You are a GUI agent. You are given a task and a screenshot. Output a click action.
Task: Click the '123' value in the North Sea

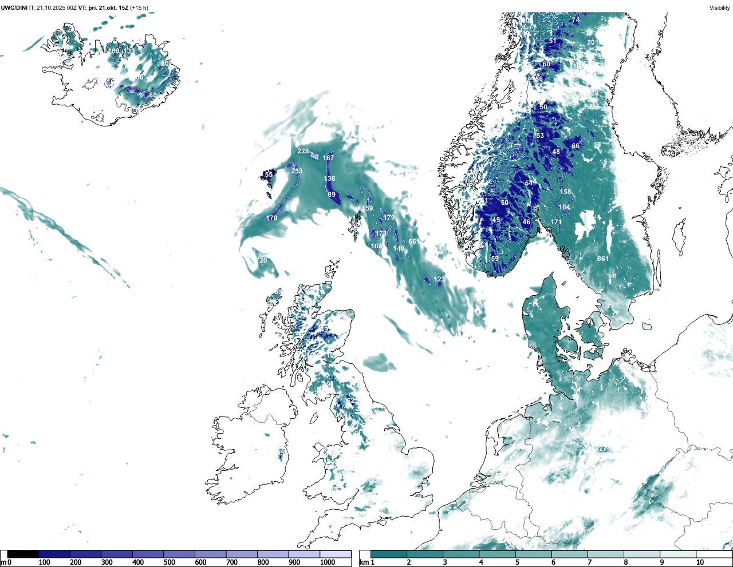(x=439, y=280)
